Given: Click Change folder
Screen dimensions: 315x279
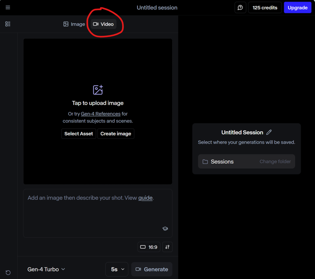Looking at the screenshot, I should tap(275, 162).
